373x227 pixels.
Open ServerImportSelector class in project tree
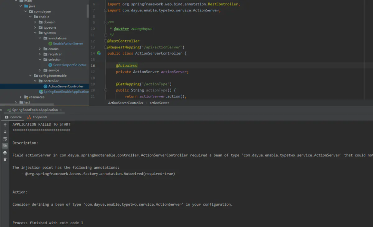[x=69, y=65]
